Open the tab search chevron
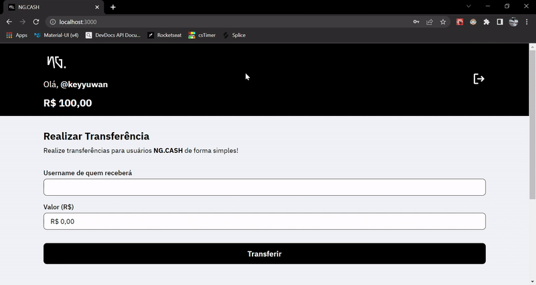The height and width of the screenshot is (285, 536). (x=468, y=6)
